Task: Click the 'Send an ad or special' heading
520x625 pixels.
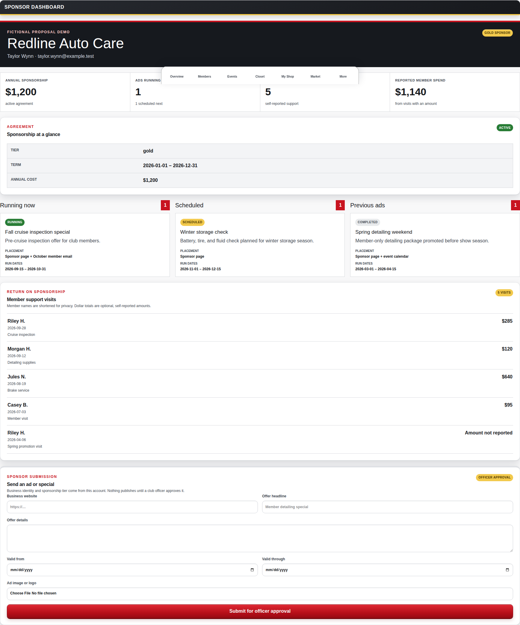Action: (31, 484)
